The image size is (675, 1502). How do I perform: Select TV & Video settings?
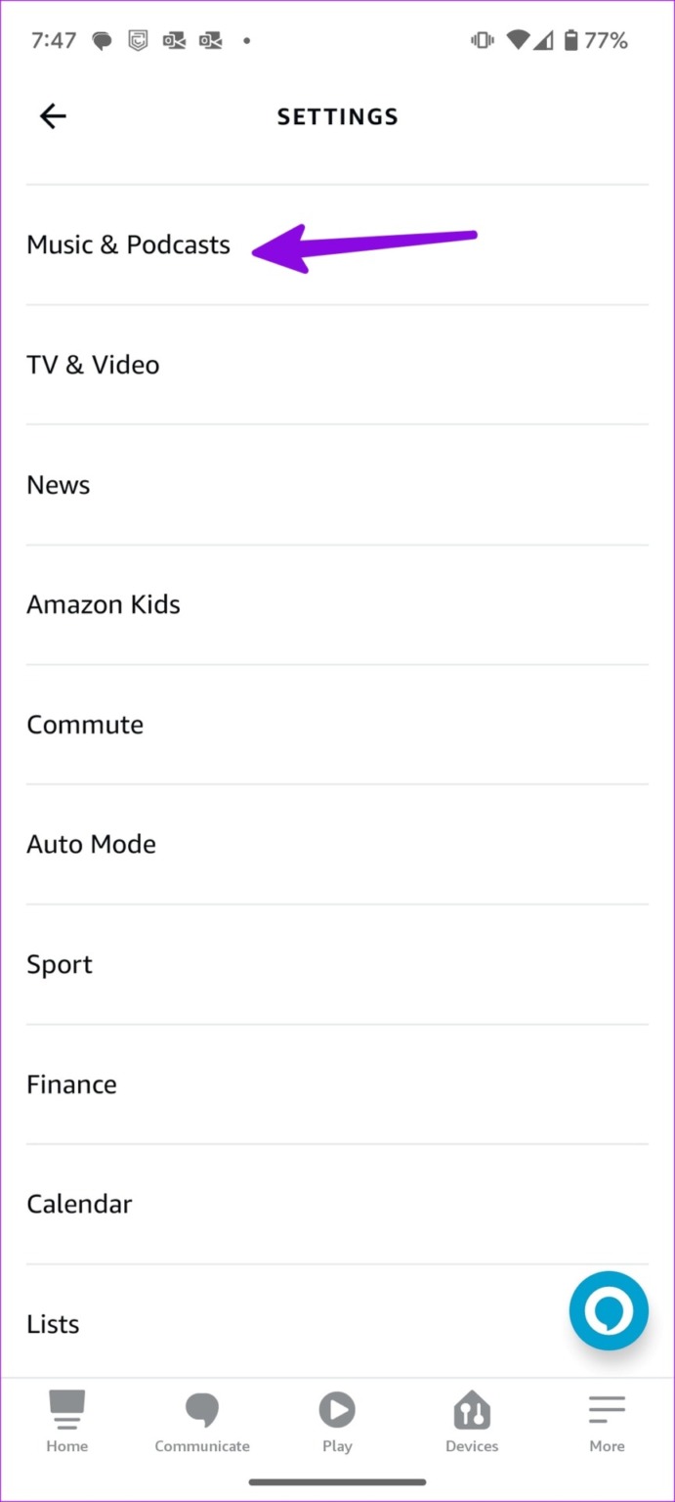point(93,364)
